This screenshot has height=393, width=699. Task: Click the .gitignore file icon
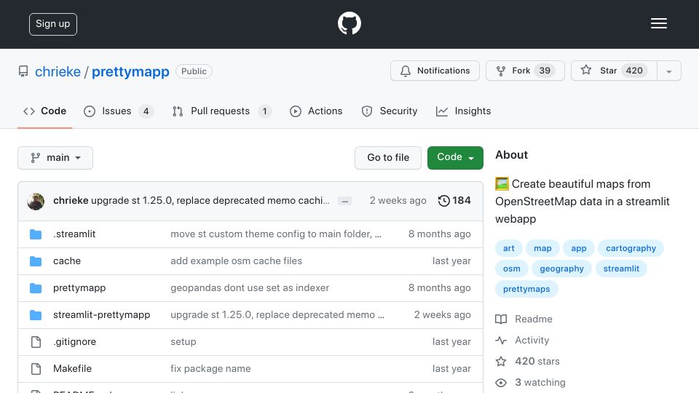click(36, 342)
